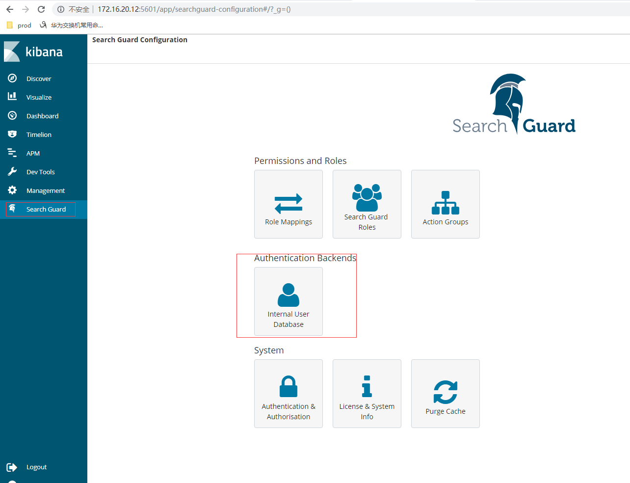Viewport: 630px width, 483px height.
Task: Click the Logout arrow icon
Action: pos(12,467)
